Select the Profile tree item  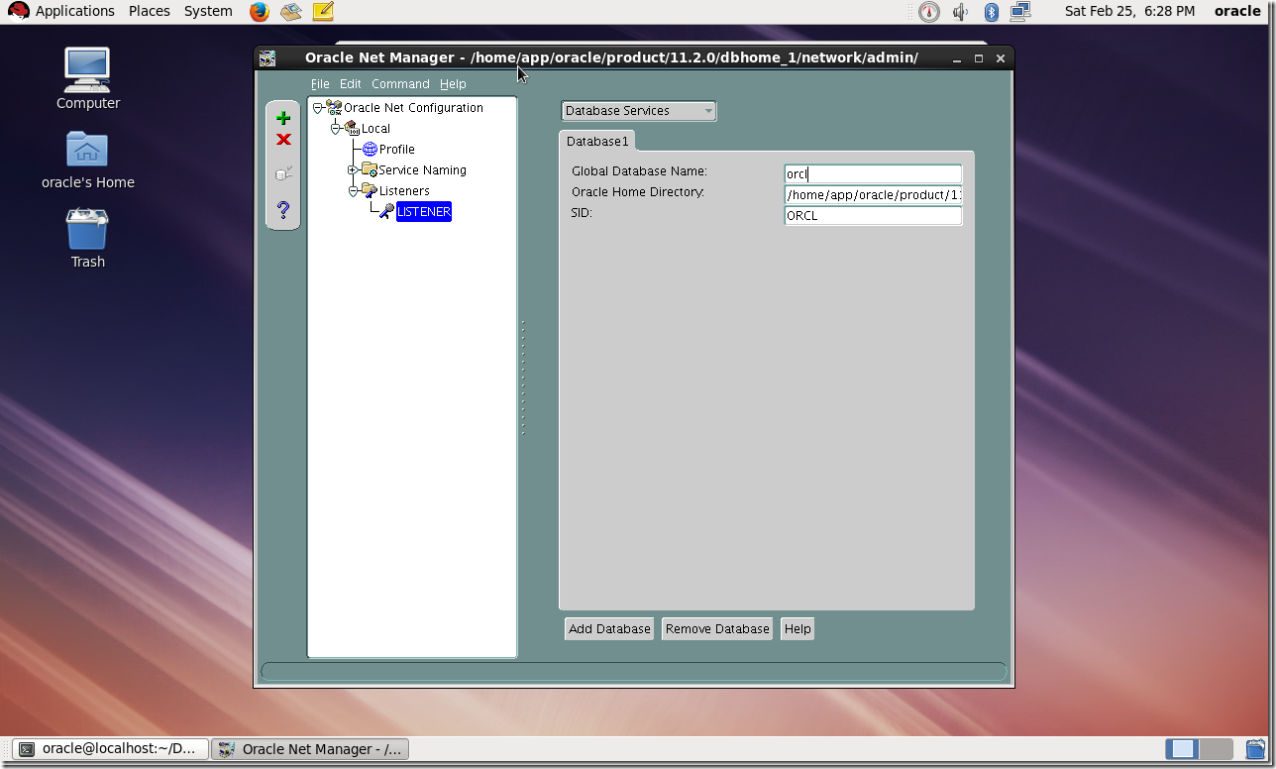pos(396,149)
